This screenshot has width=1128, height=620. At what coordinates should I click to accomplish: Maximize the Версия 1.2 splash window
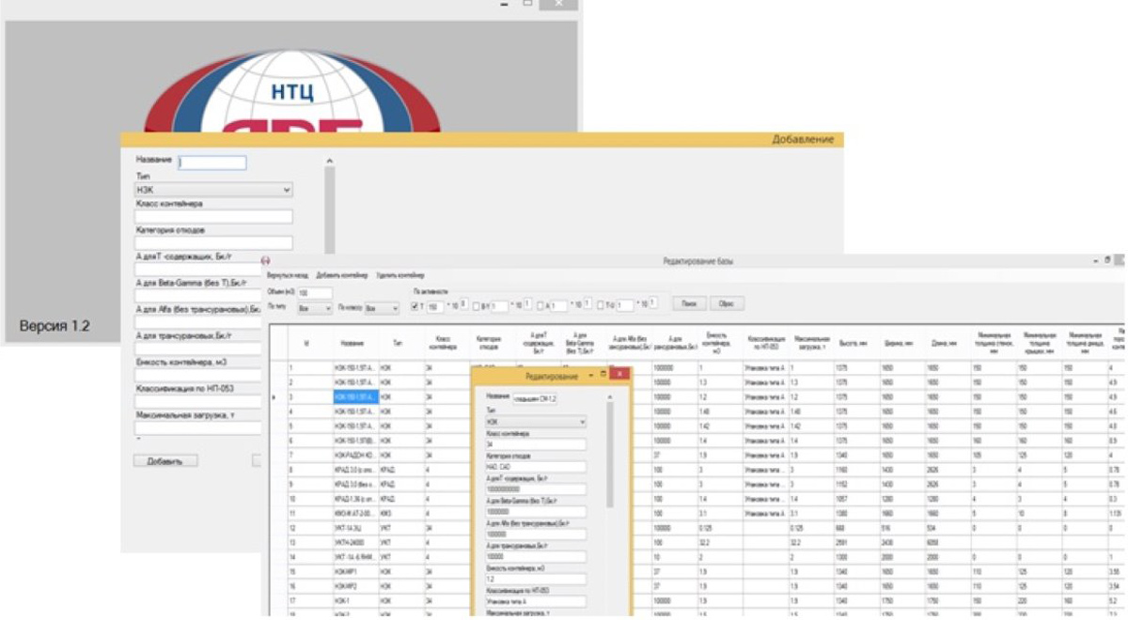tap(527, 5)
